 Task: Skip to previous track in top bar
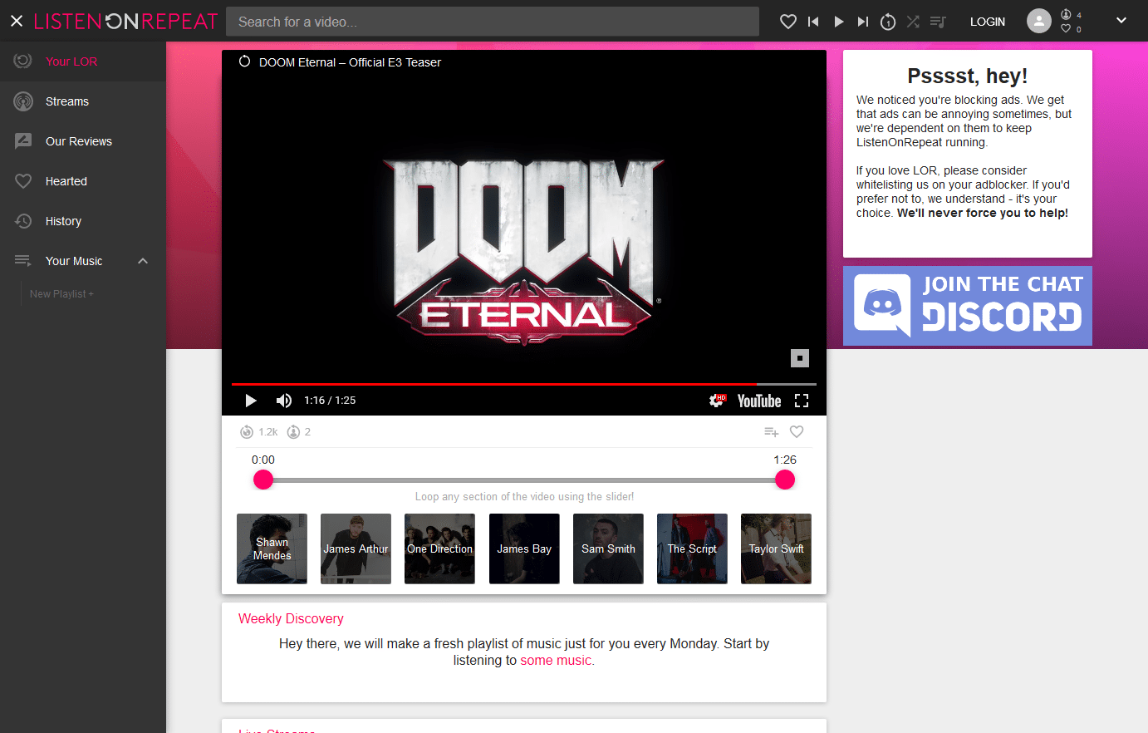pyautogui.click(x=813, y=22)
